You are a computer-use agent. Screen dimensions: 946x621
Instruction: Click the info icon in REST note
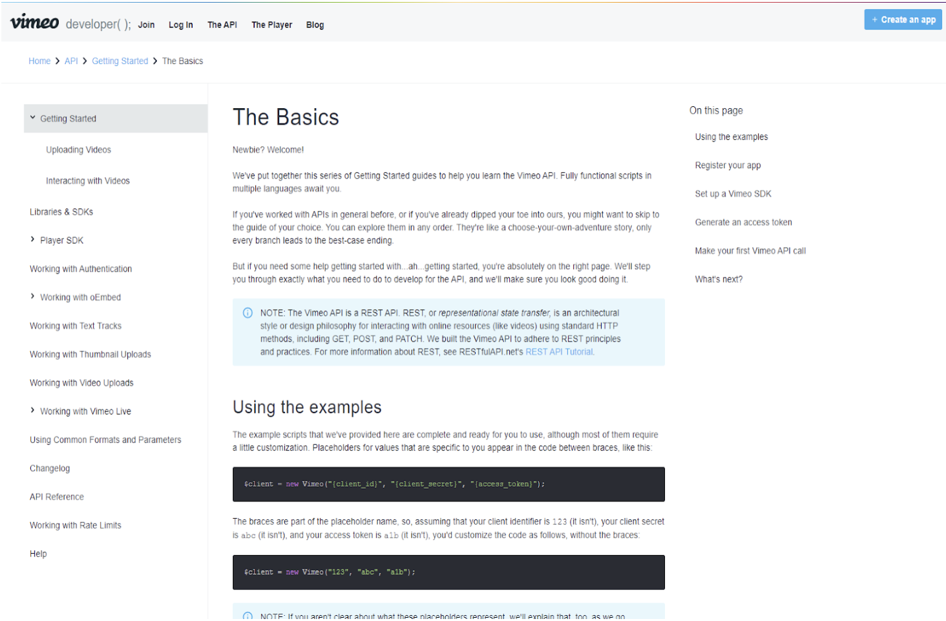click(x=247, y=313)
